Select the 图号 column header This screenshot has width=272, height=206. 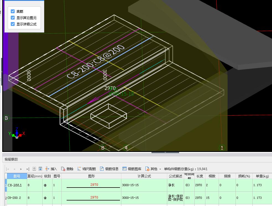[x=57, y=176]
